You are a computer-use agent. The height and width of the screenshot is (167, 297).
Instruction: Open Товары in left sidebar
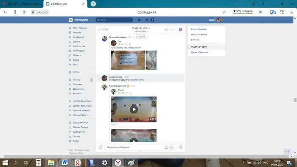[x=76, y=80]
